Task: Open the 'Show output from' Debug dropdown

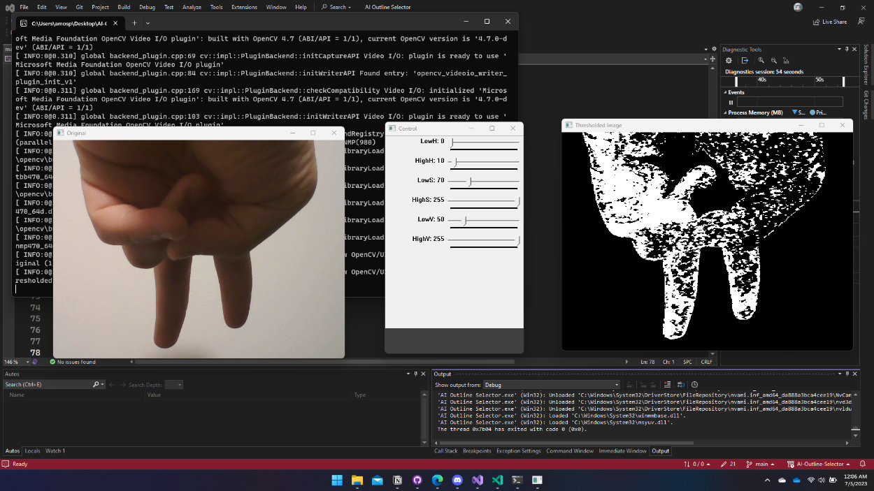Action: click(551, 385)
